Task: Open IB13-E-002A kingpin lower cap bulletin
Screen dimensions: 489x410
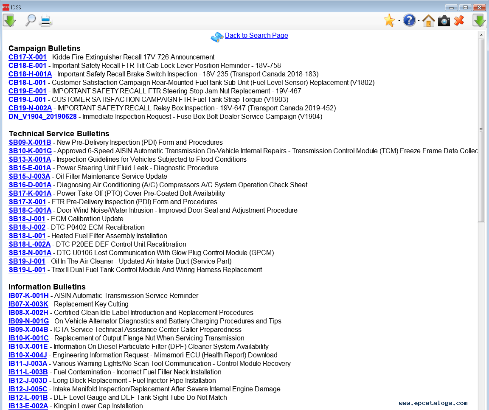Action: click(28, 406)
